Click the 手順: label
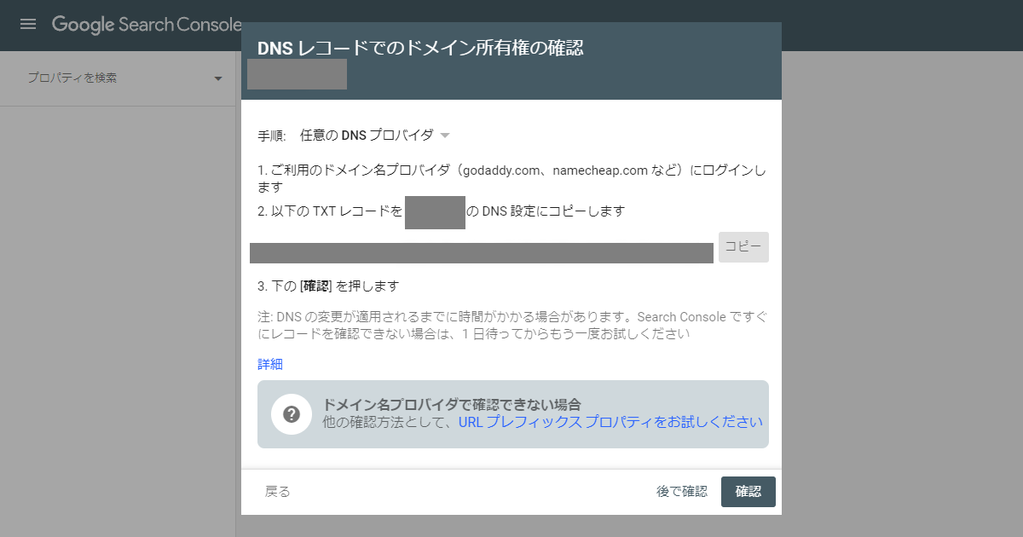Screen dimensions: 1023x537 point(272,135)
